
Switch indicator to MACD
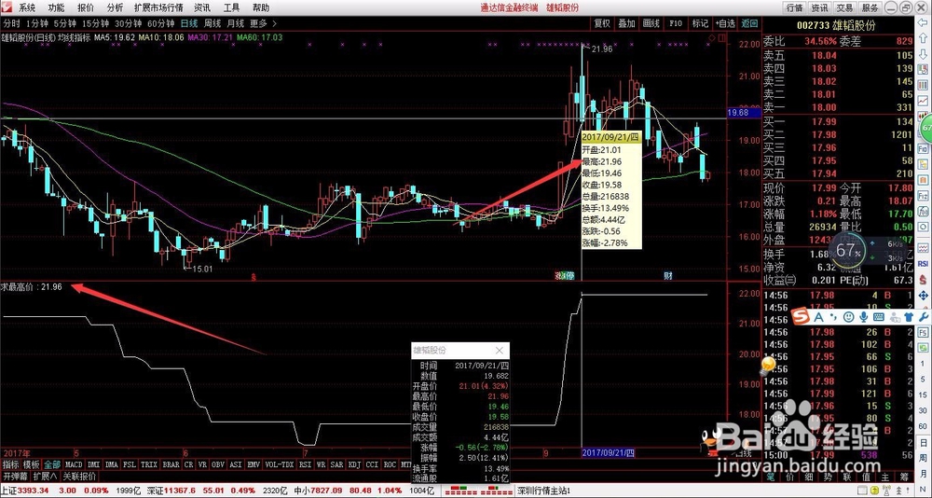(75, 464)
